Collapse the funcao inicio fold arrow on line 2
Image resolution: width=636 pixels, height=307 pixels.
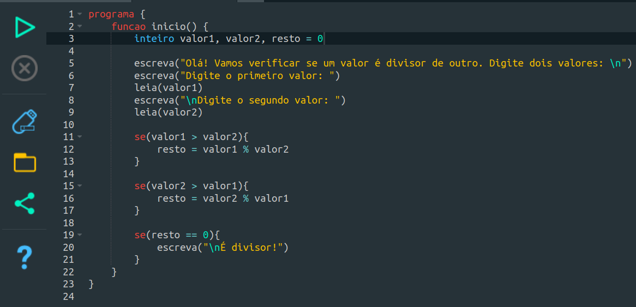pos(80,26)
